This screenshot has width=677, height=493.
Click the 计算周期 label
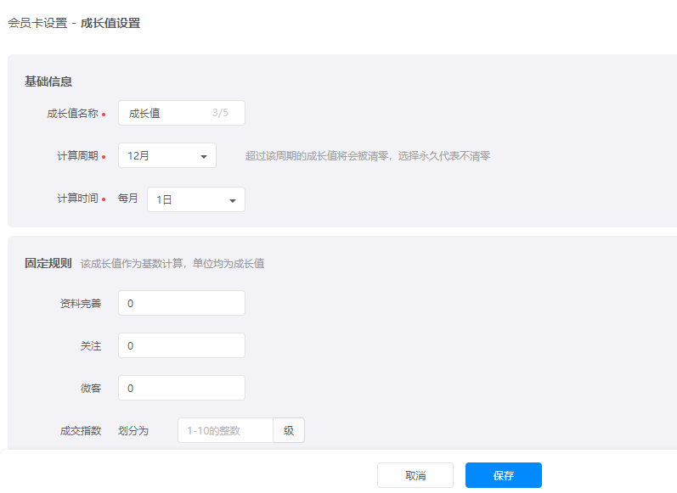77,156
